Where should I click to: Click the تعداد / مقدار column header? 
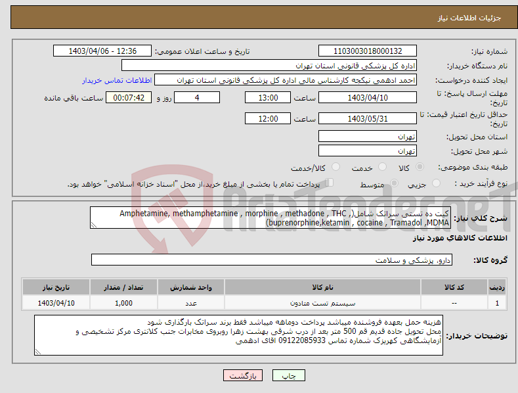click(123, 287)
